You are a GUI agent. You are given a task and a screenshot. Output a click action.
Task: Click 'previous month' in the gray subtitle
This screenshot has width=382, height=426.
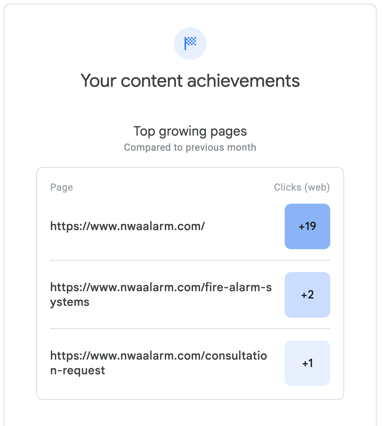tap(221, 147)
